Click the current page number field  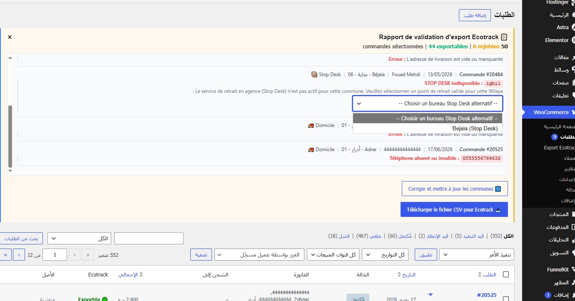tap(55, 255)
